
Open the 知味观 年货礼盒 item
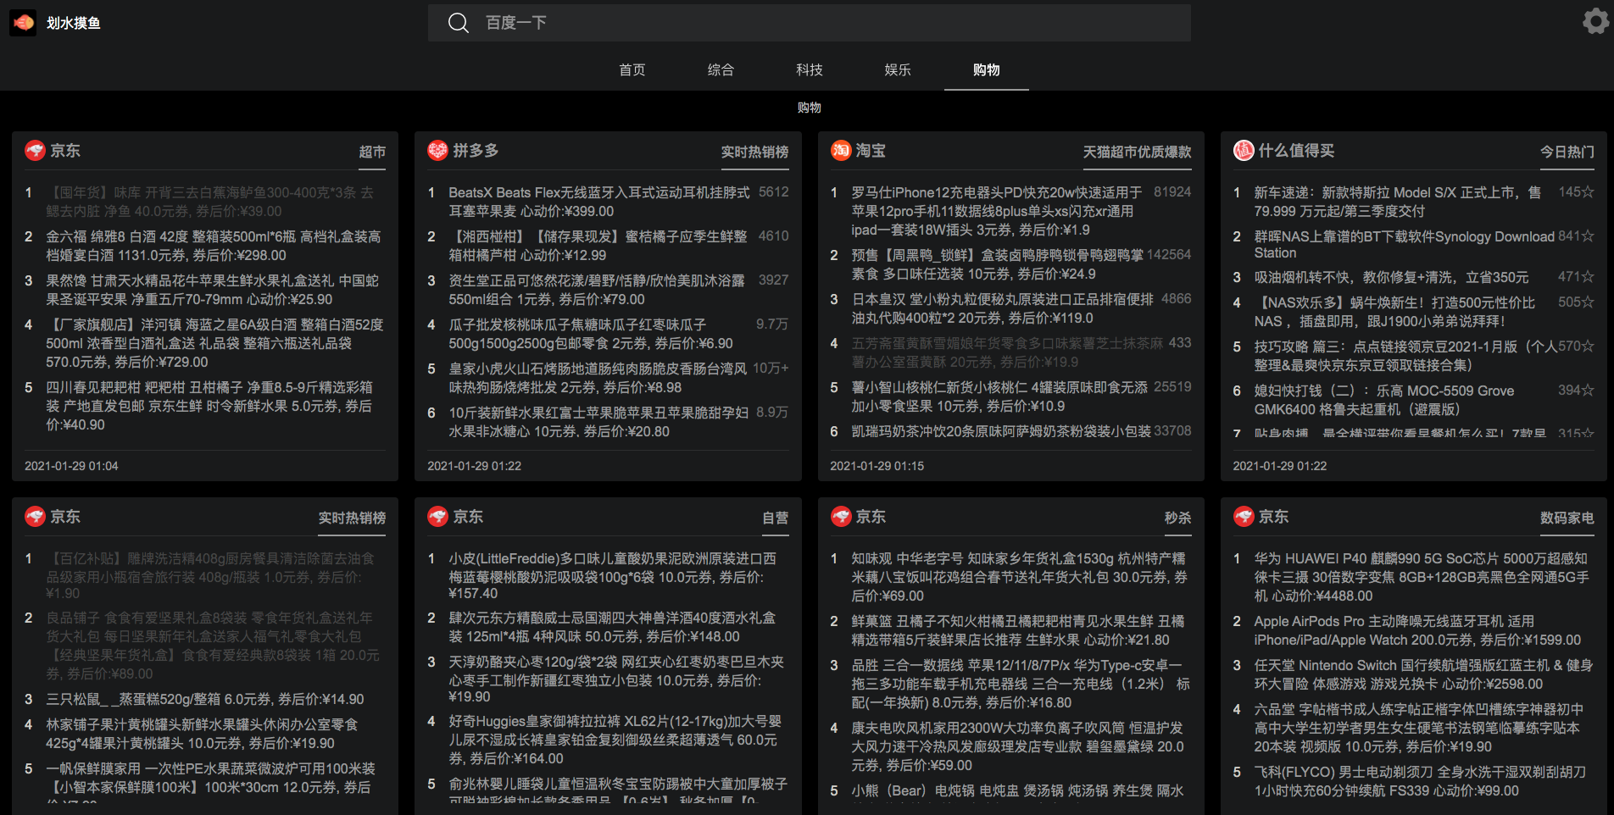click(1019, 577)
